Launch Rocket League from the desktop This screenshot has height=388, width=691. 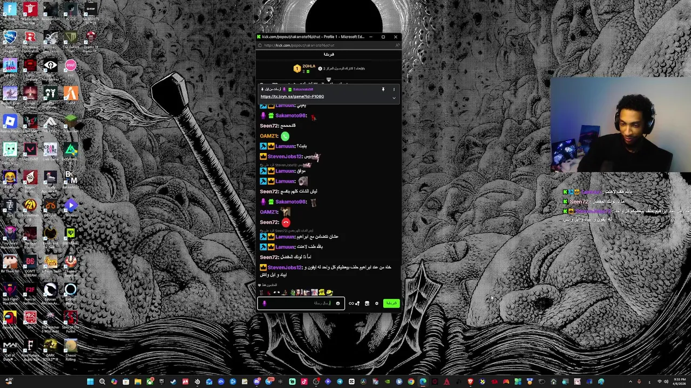pos(10,40)
